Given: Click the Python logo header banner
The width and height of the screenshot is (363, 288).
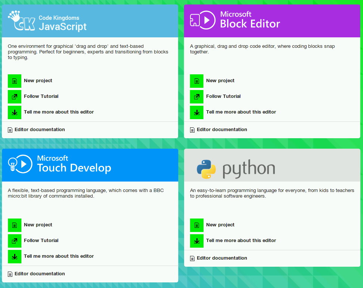Looking at the screenshot, I should tap(272, 165).
